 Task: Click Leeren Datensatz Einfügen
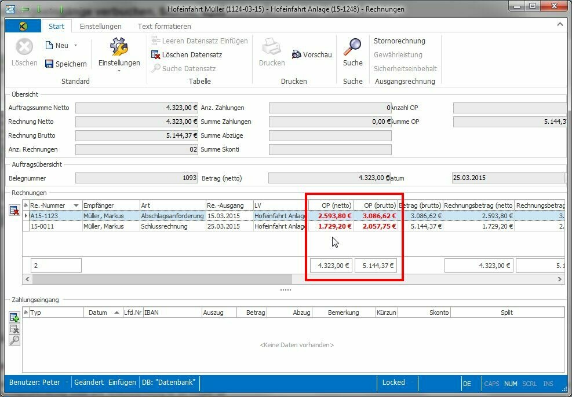[199, 41]
